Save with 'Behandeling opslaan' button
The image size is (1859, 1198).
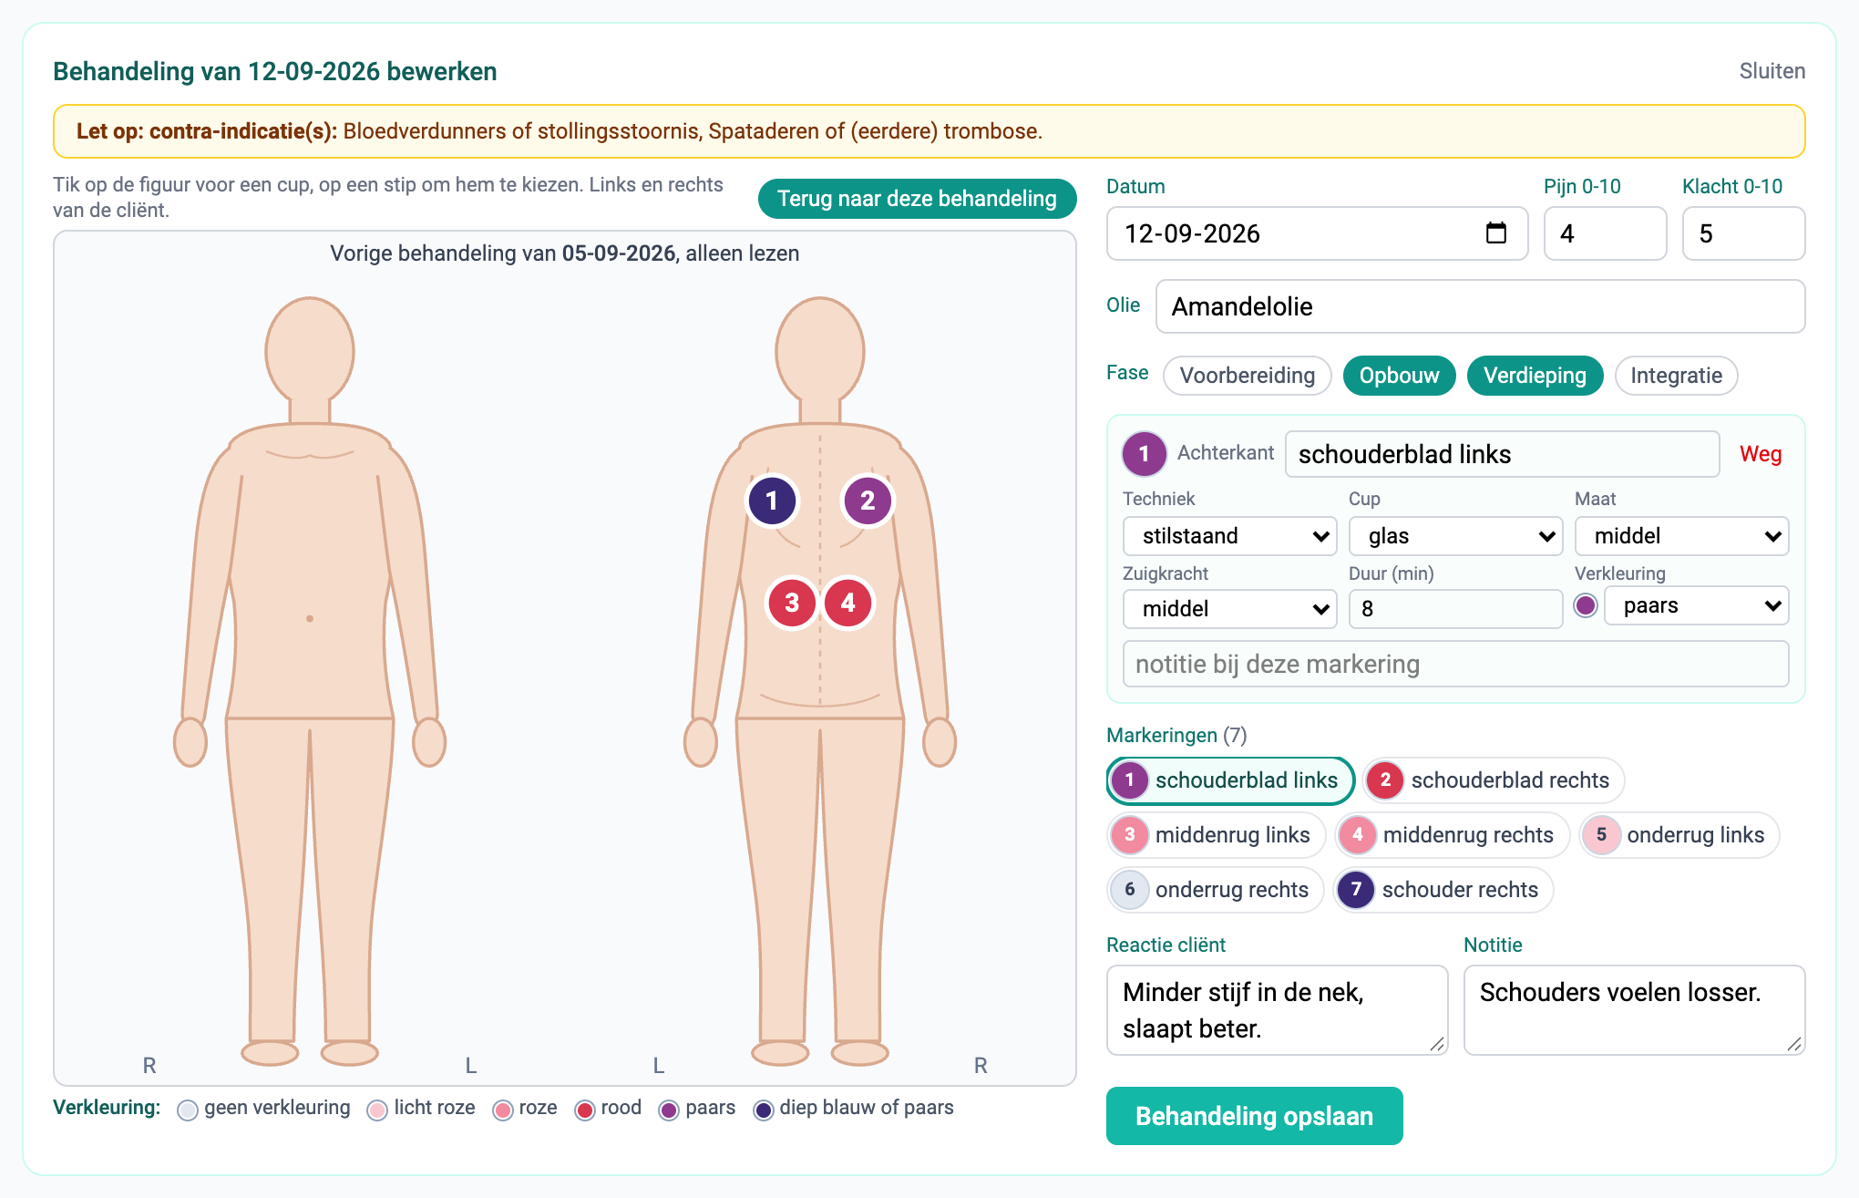coord(1254,1116)
